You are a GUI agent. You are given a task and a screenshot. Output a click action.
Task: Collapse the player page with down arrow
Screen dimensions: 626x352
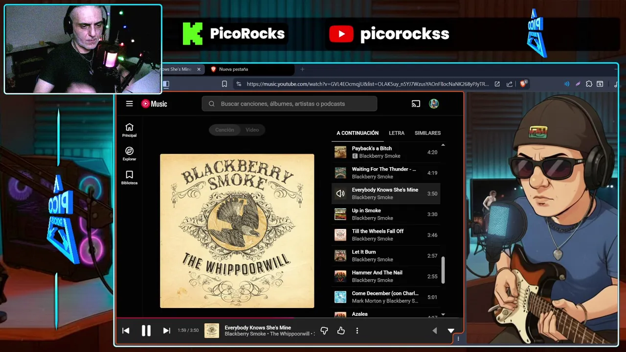click(x=451, y=331)
